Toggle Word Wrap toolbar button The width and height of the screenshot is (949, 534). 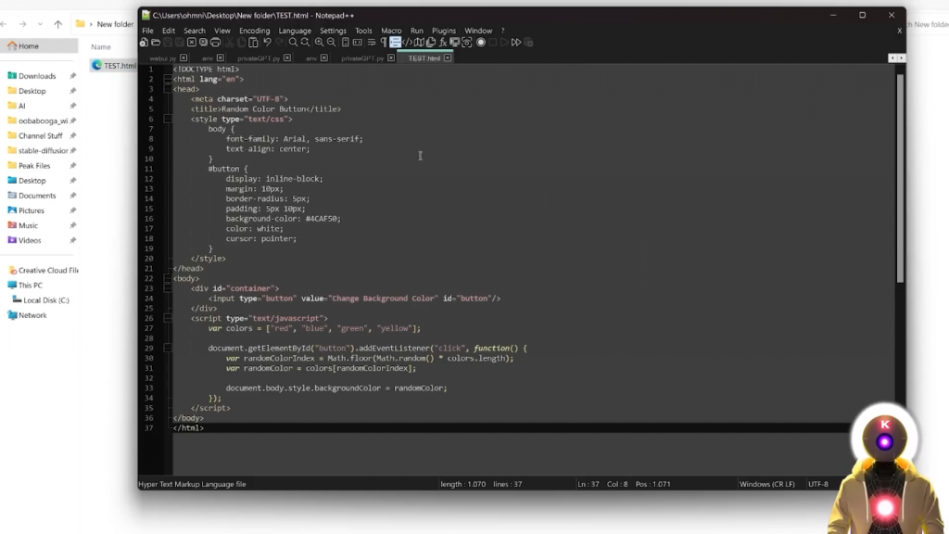coord(371,43)
